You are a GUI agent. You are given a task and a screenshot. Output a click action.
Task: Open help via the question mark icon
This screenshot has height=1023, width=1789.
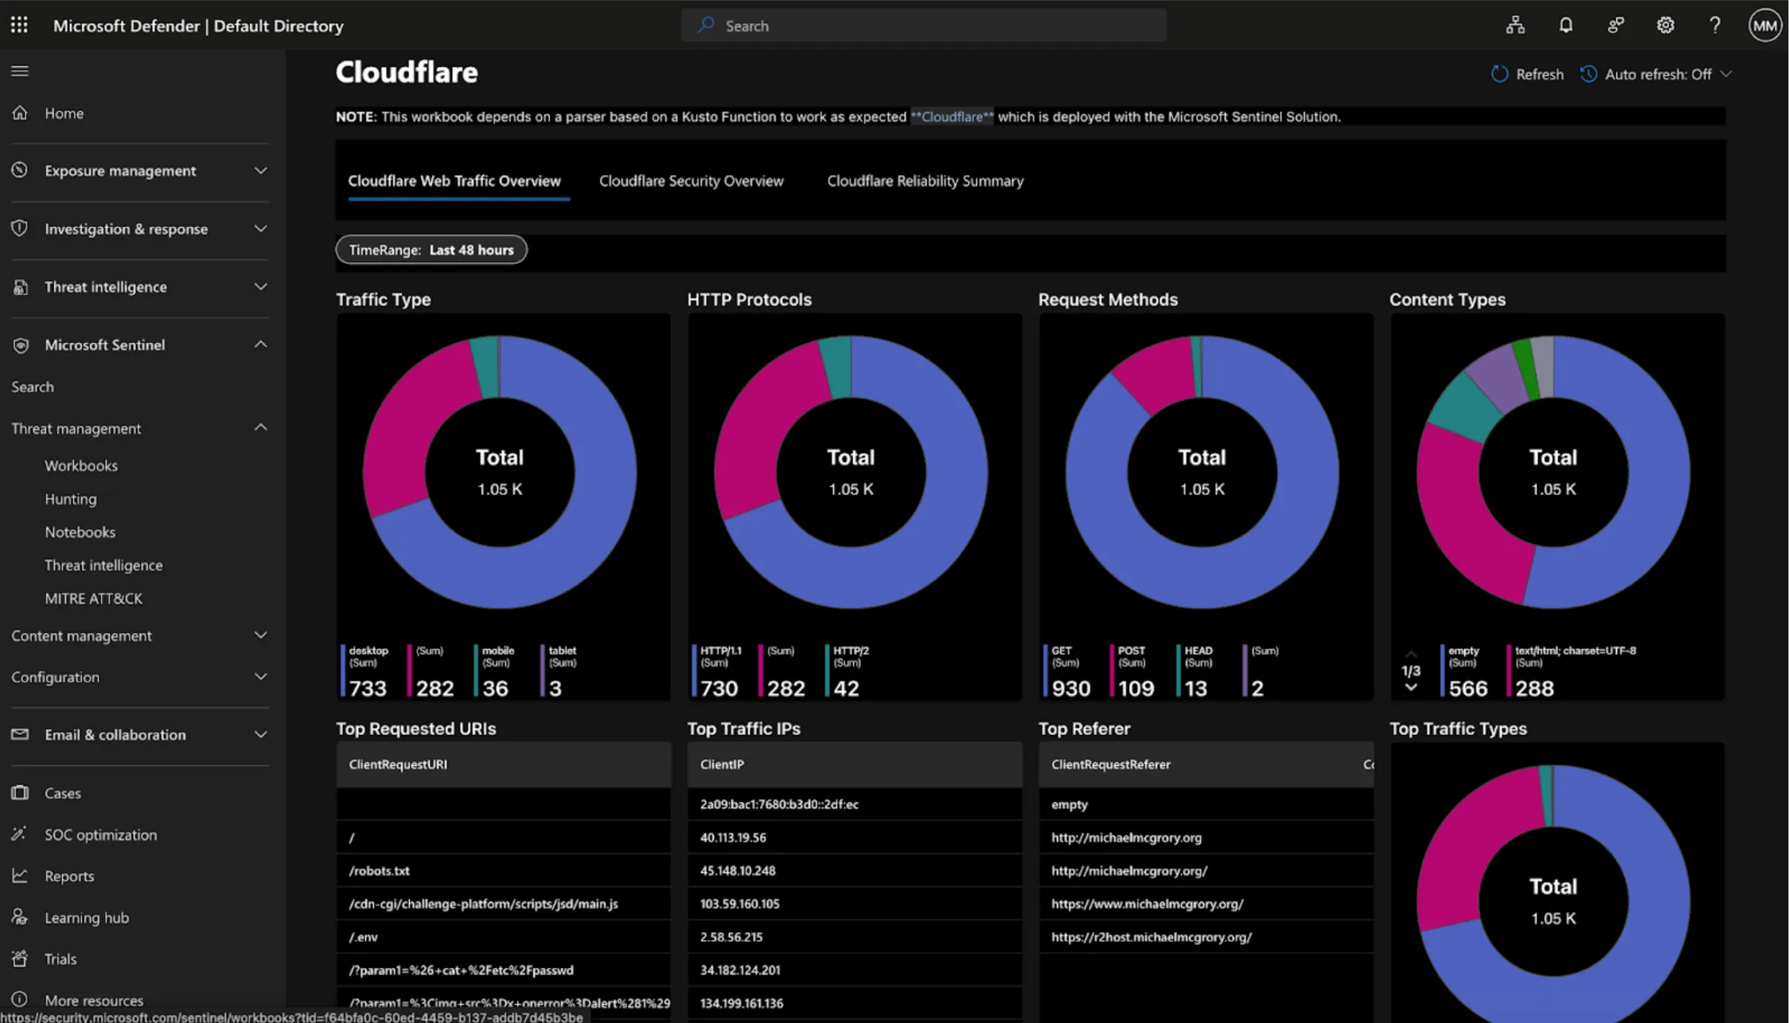1715,25
